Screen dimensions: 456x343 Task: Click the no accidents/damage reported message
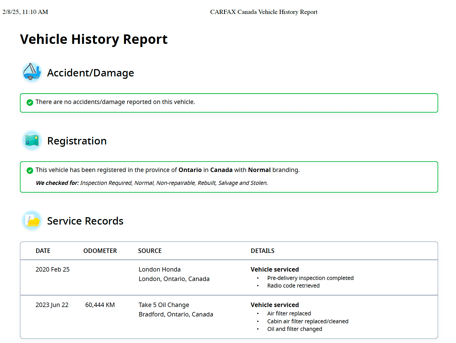(x=115, y=102)
